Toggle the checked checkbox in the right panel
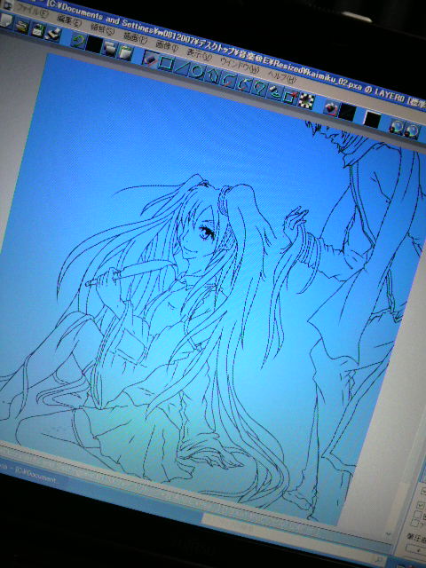 421,505
